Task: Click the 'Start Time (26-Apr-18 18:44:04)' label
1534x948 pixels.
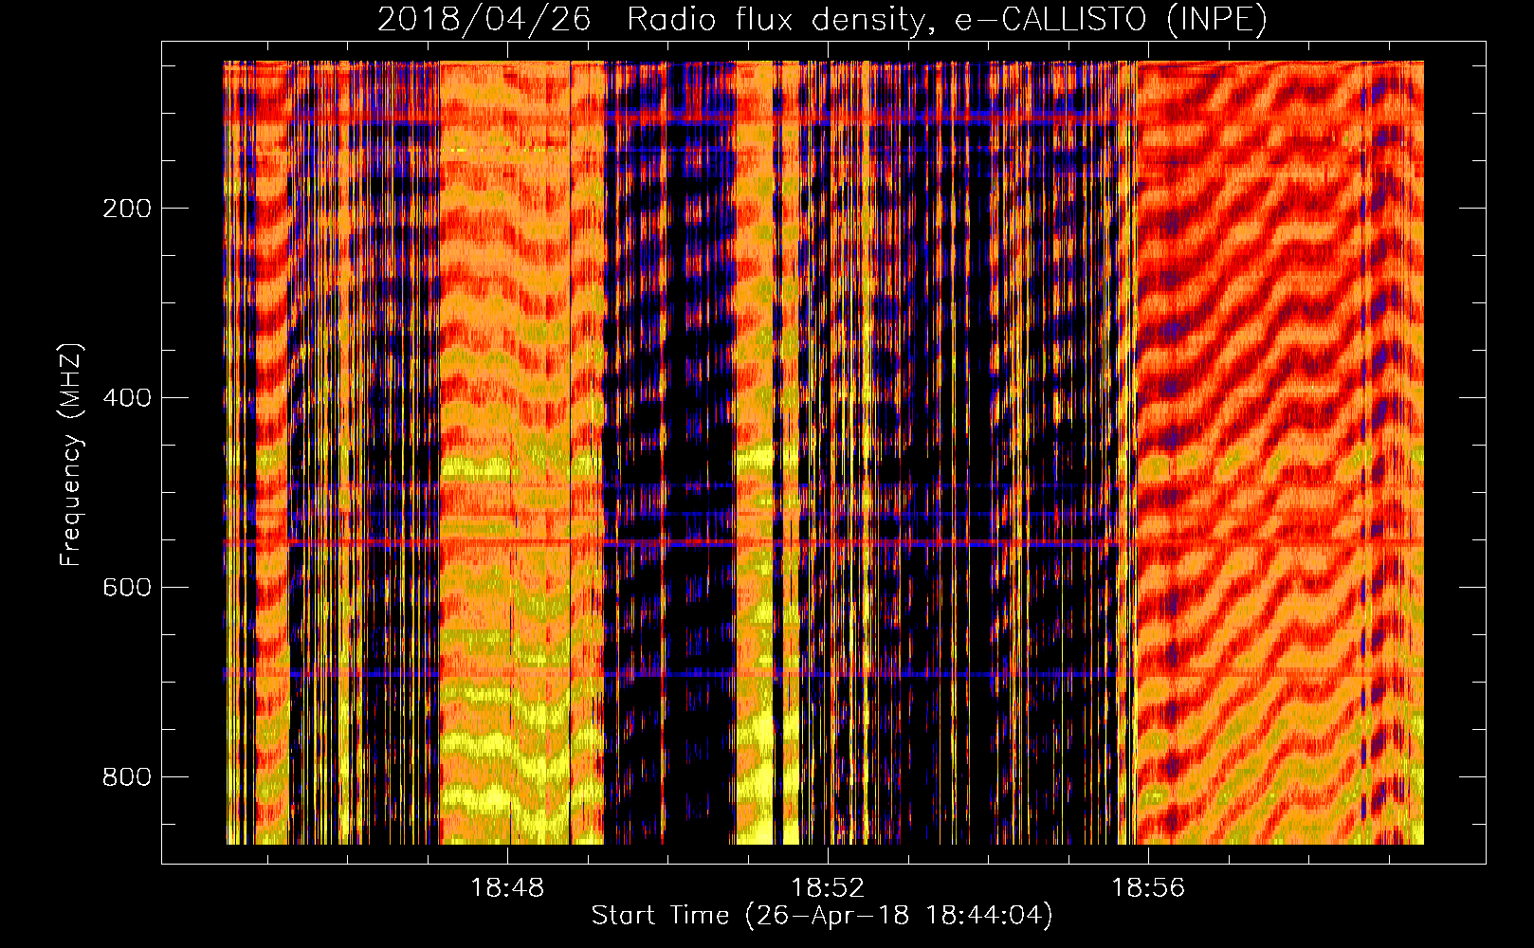Action: point(822,916)
